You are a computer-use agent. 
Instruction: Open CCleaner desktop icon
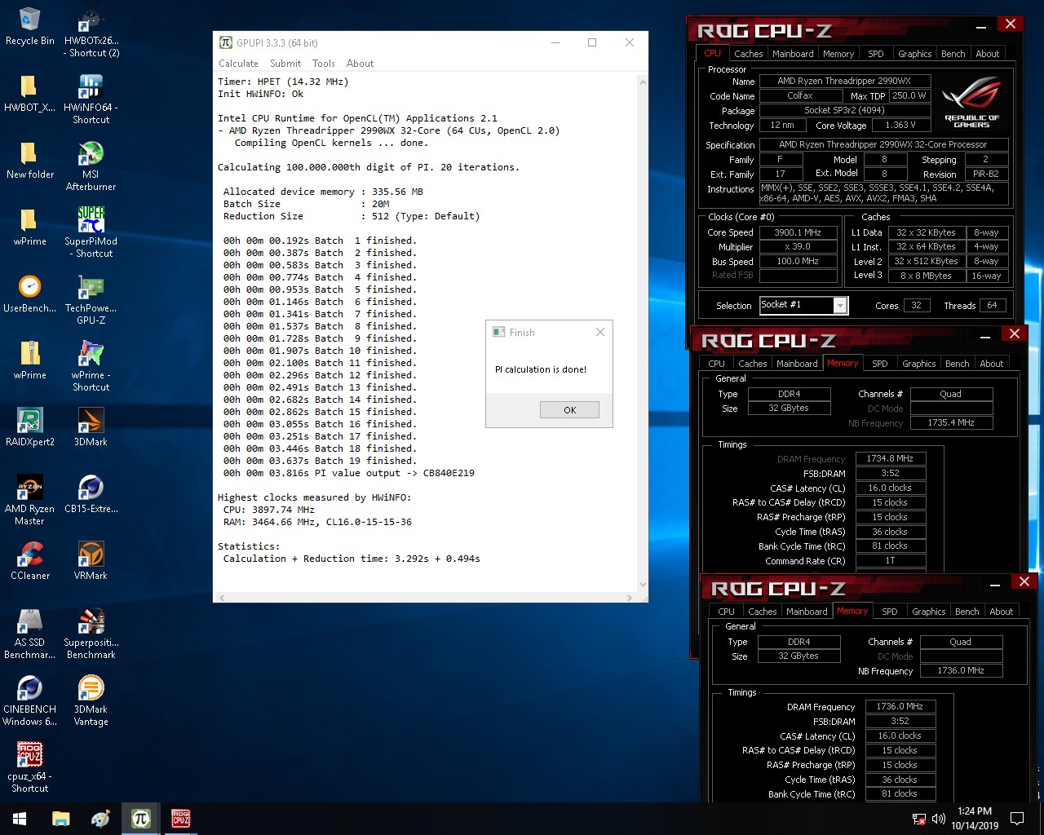pyautogui.click(x=29, y=562)
